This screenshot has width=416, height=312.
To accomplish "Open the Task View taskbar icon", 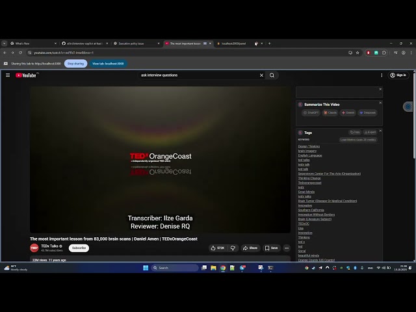I will pyautogui.click(x=203, y=268).
